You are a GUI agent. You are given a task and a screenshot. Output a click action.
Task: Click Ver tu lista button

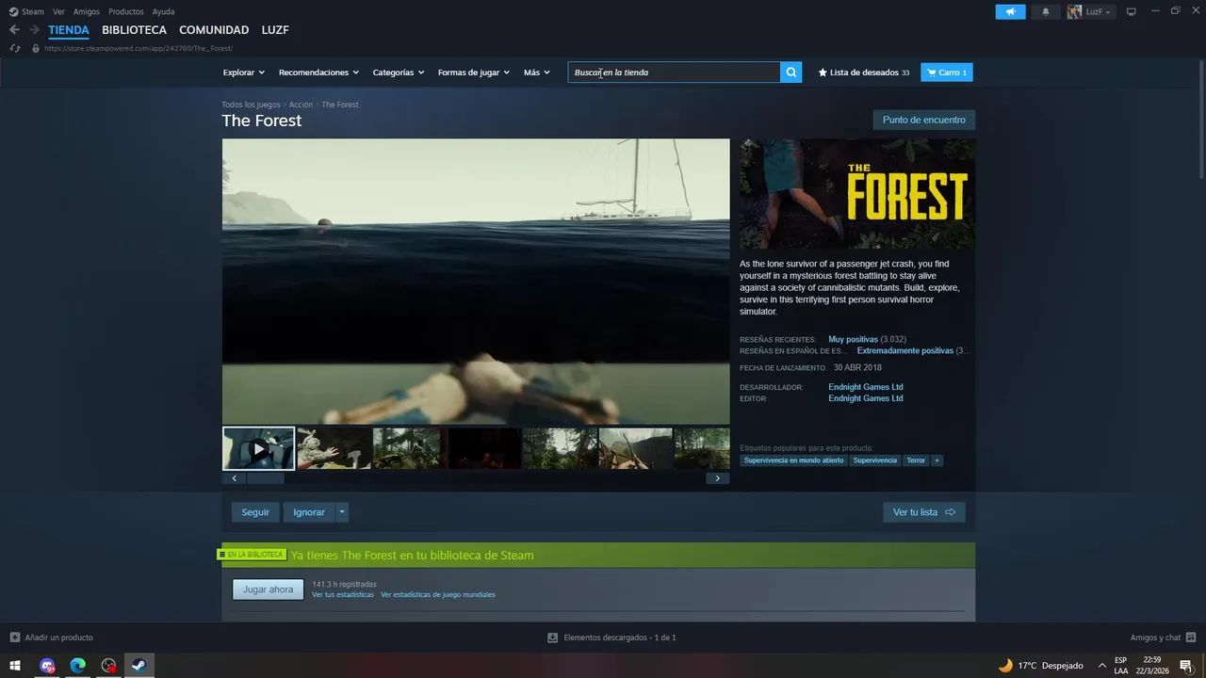(x=924, y=512)
